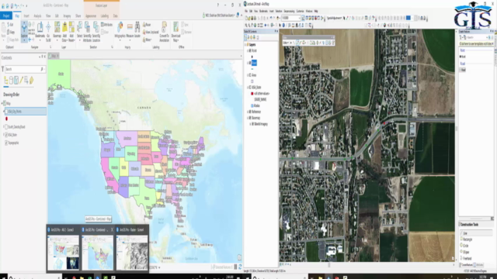This screenshot has height=279, width=497.
Task: Toggle Area layer checkbox in ArcMap
Action: 250,75
